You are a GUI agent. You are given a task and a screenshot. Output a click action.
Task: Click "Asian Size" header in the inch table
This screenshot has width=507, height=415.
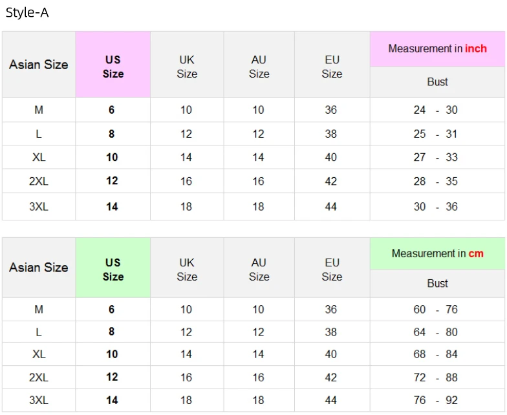point(39,65)
